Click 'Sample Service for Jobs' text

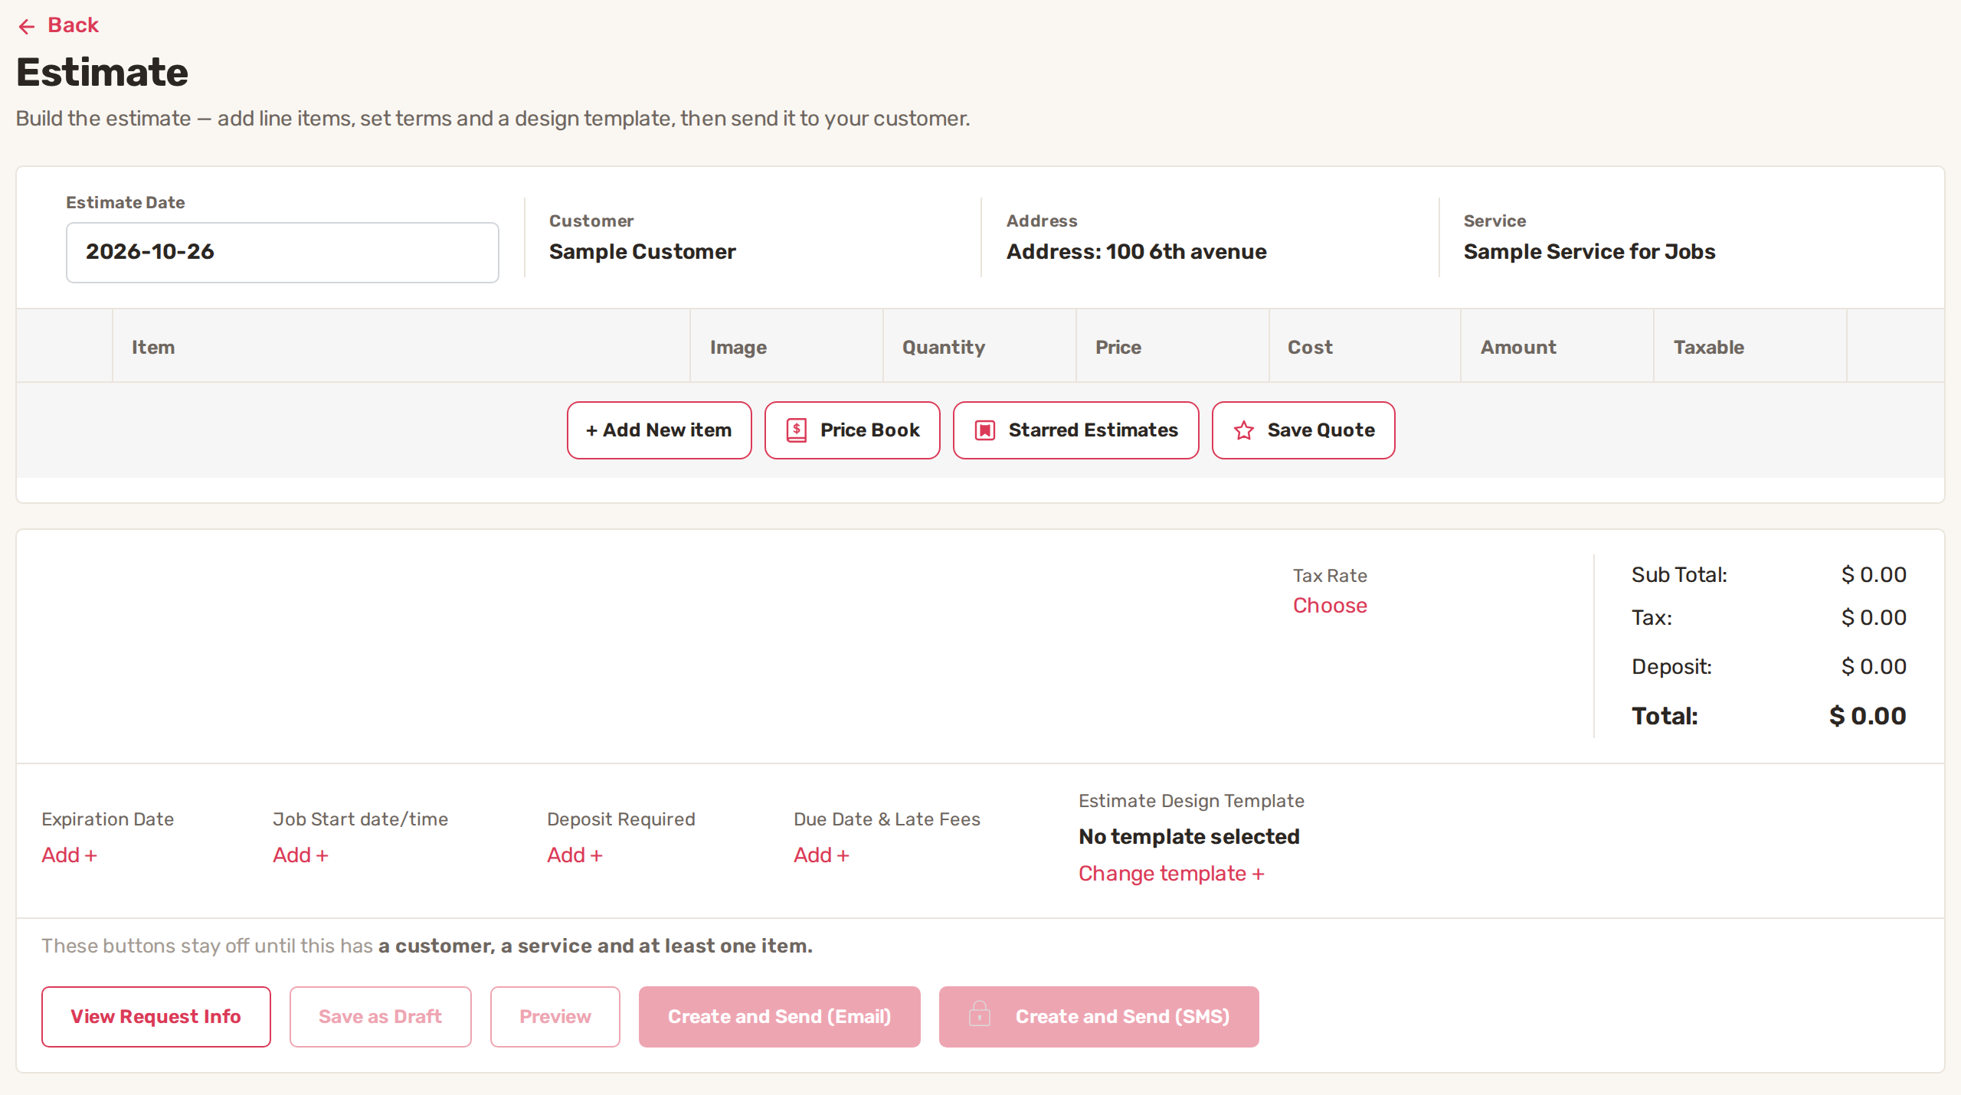point(1589,252)
